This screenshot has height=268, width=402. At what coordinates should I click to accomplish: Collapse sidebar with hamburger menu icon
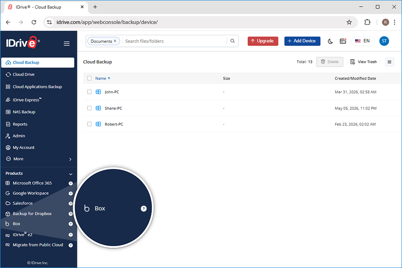[67, 44]
